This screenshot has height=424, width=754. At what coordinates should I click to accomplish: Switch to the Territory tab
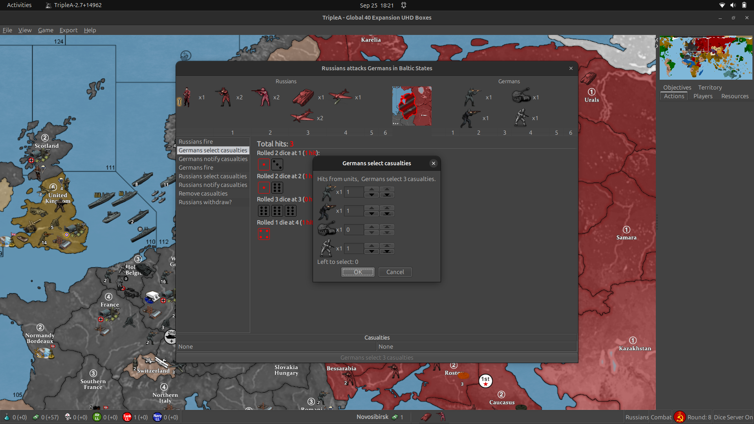(x=710, y=88)
